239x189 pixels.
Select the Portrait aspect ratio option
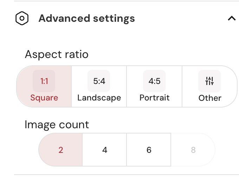[154, 86]
